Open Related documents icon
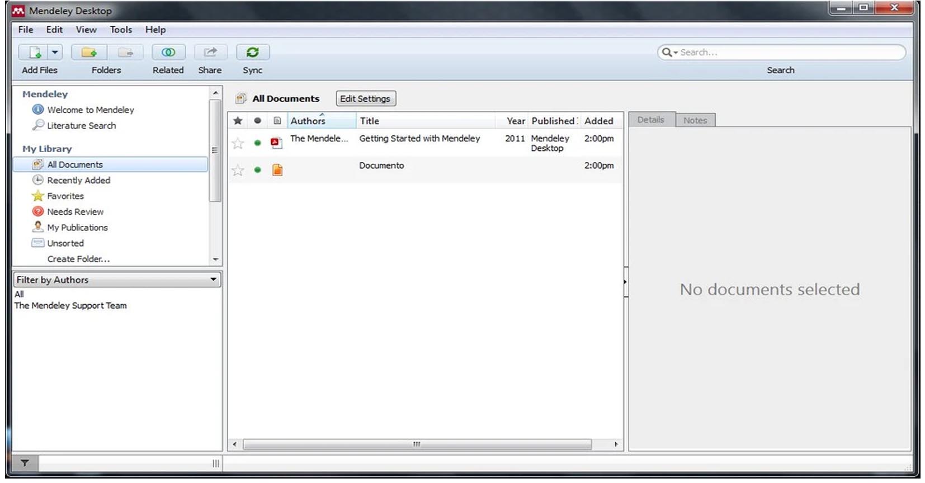Viewport: 925px width, 483px height. coord(168,53)
